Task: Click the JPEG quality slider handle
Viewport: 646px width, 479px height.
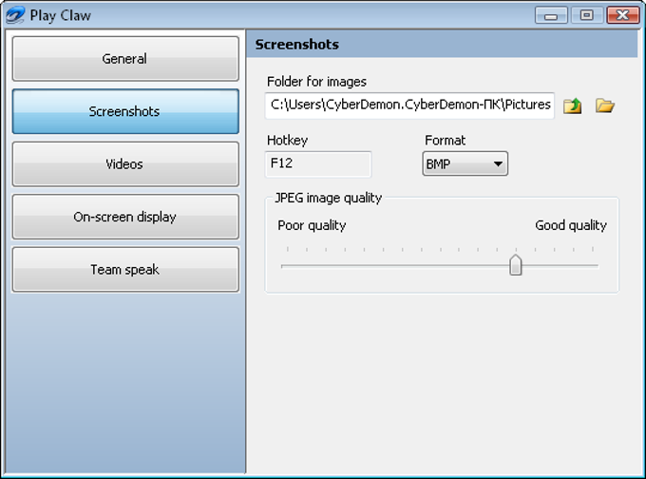Action: pos(516,264)
